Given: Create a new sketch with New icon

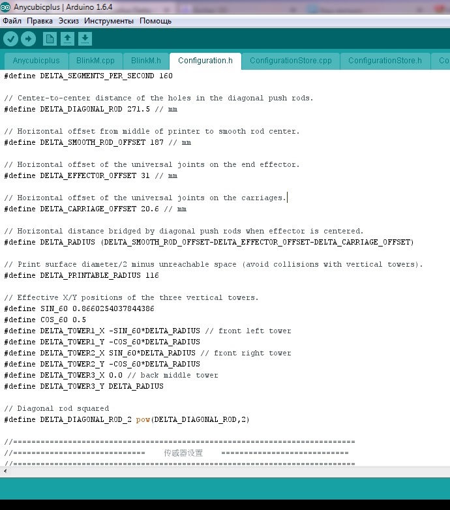Looking at the screenshot, I should (x=50, y=39).
